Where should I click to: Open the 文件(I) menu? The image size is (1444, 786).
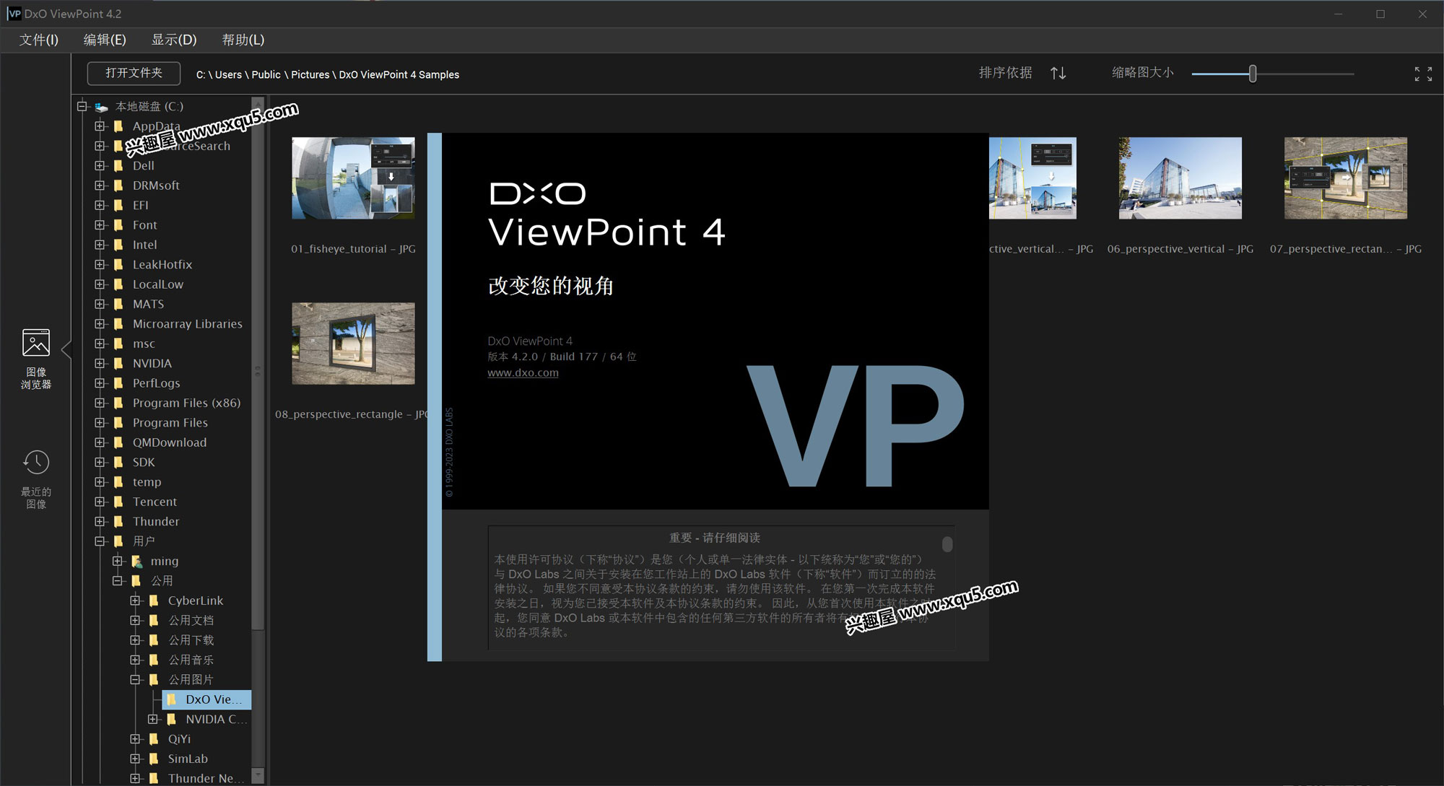pos(39,40)
